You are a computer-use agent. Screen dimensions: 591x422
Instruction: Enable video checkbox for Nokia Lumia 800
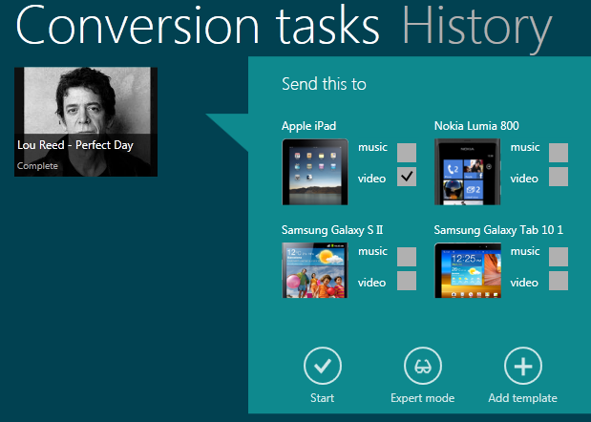[559, 177]
